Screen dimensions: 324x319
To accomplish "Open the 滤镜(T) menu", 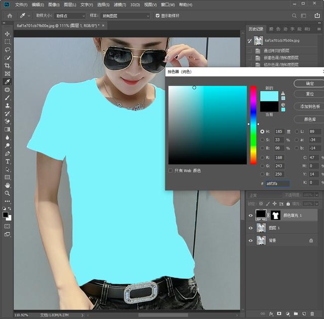I will (120, 5).
